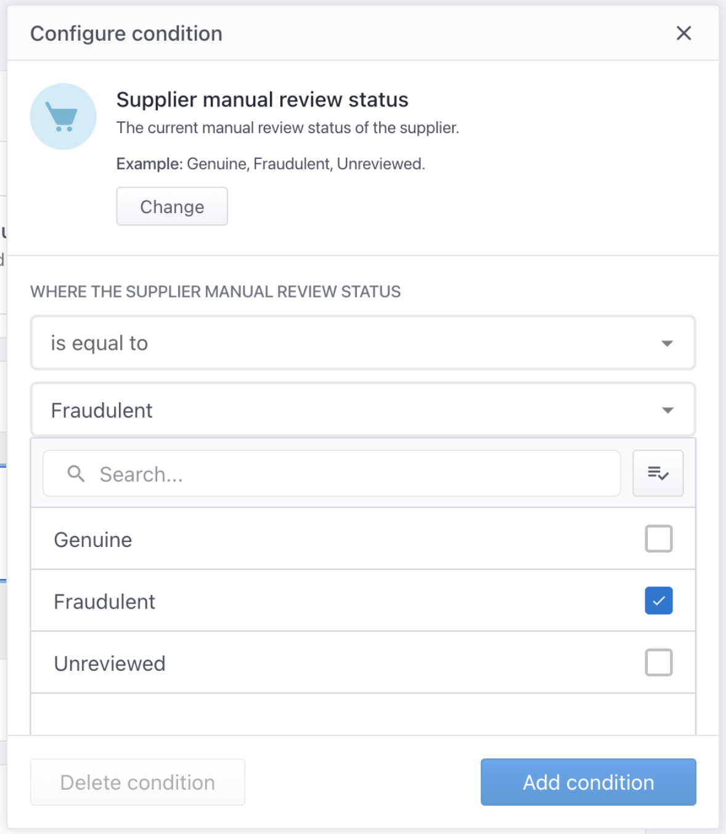The image size is (726, 834).
Task: Click the arrow on the "is equal to" dropdown
Action: click(x=667, y=343)
